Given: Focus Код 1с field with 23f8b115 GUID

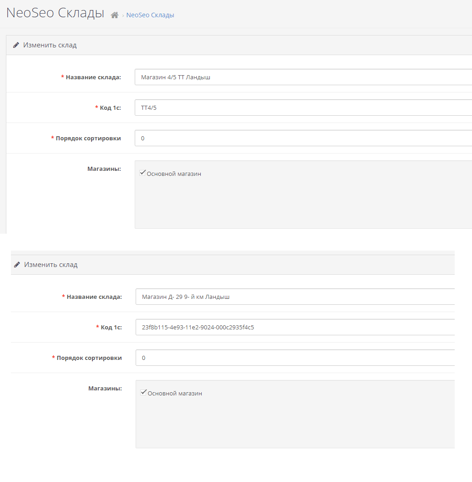Looking at the screenshot, I should [295, 327].
